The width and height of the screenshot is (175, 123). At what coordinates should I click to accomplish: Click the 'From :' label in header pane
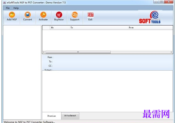point(50,57)
